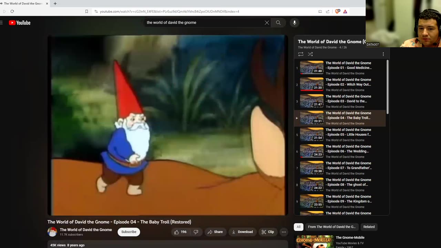441x248 pixels.
Task: Open the Brave Shields lion icon
Action: 337,11
